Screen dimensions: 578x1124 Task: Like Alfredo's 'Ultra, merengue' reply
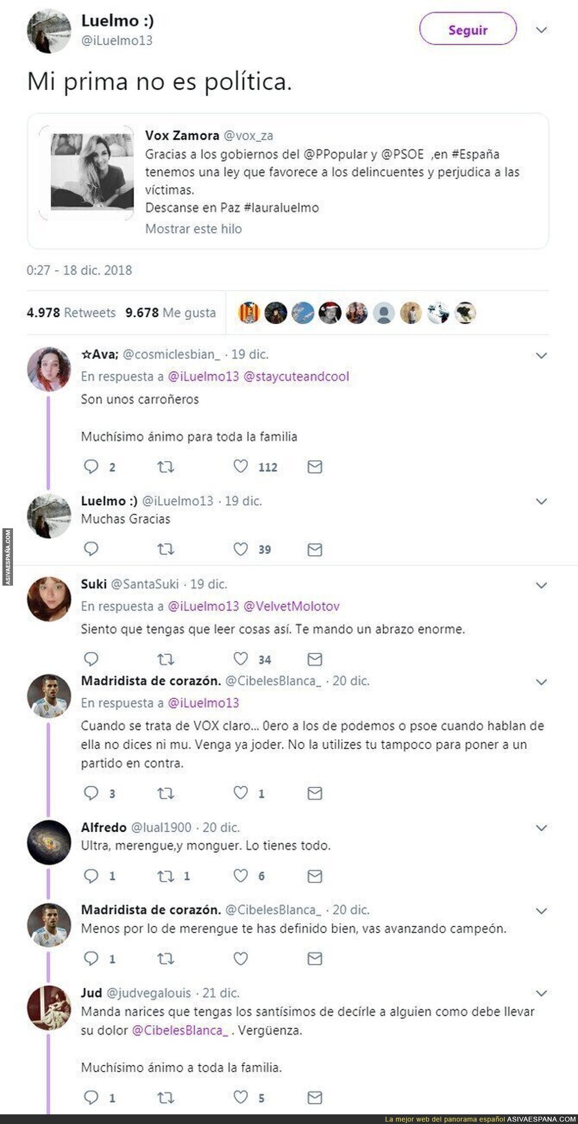point(240,876)
